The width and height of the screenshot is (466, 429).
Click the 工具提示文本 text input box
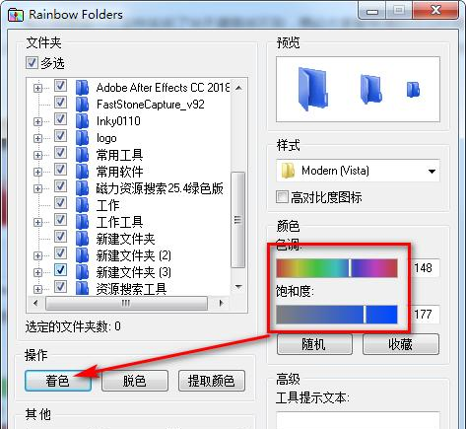coord(358,420)
